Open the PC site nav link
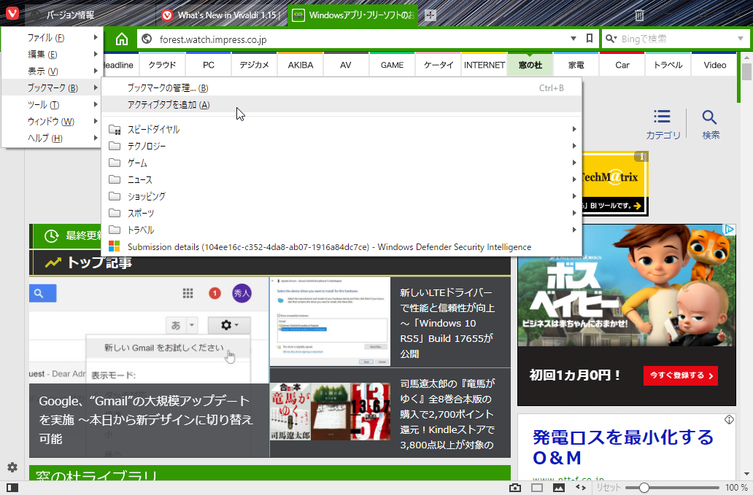Viewport: 753px width, 495px height. [209, 65]
